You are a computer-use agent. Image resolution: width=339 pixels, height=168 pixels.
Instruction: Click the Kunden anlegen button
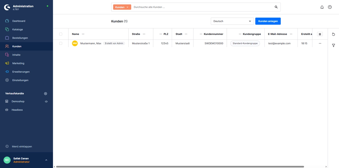click(268, 21)
